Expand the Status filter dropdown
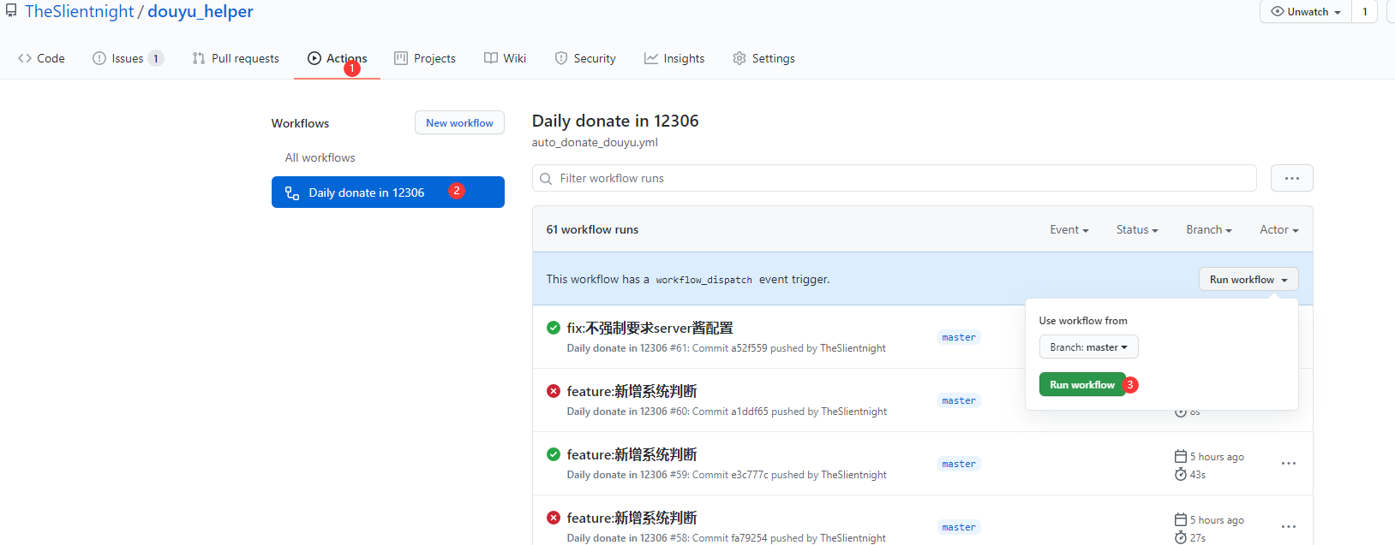Image resolution: width=1395 pixels, height=545 pixels. click(x=1137, y=229)
